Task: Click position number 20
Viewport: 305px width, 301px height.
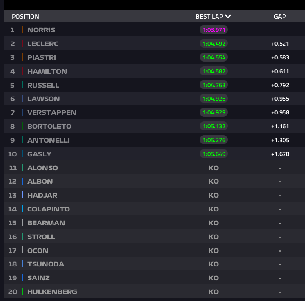Action: [x=13, y=292]
